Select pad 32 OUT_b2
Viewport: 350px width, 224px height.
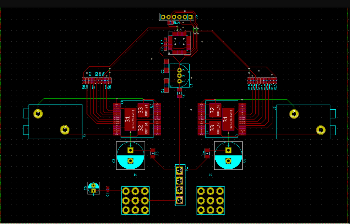(x=215, y=110)
